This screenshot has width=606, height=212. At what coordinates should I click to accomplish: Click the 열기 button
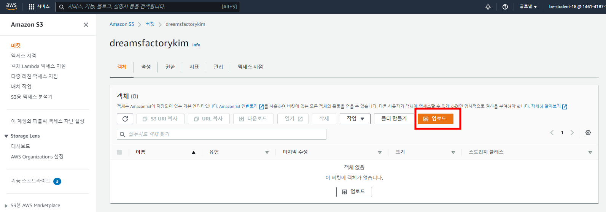[293, 119]
